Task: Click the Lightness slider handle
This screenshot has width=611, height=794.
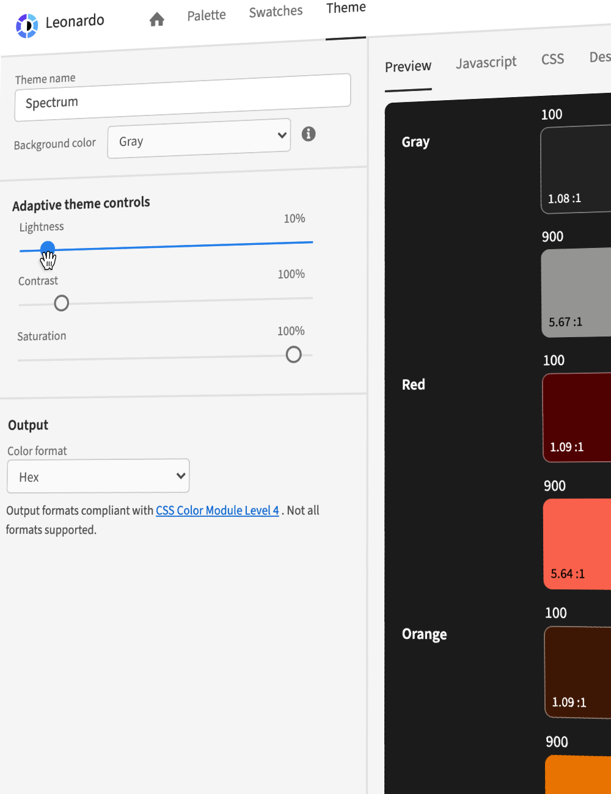Action: (x=48, y=249)
